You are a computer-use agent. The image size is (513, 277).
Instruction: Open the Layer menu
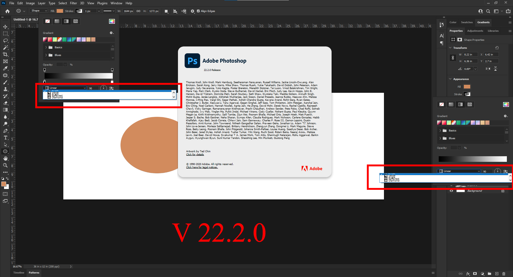(x=41, y=3)
